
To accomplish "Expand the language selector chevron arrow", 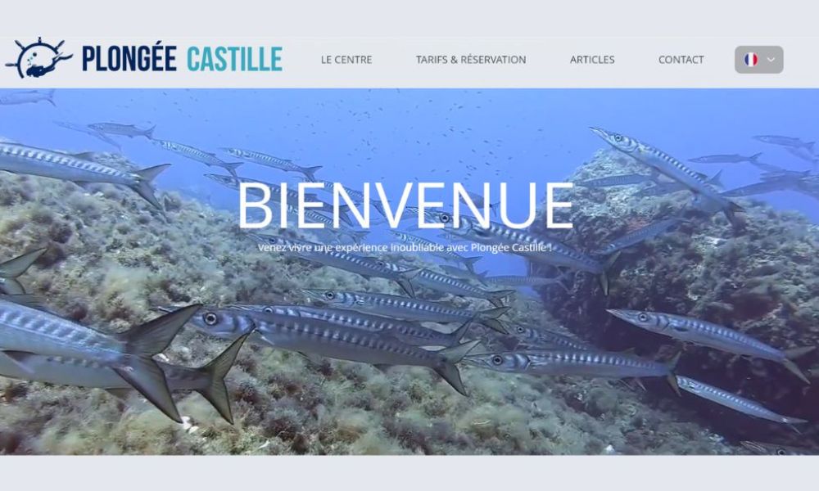I will click(771, 60).
